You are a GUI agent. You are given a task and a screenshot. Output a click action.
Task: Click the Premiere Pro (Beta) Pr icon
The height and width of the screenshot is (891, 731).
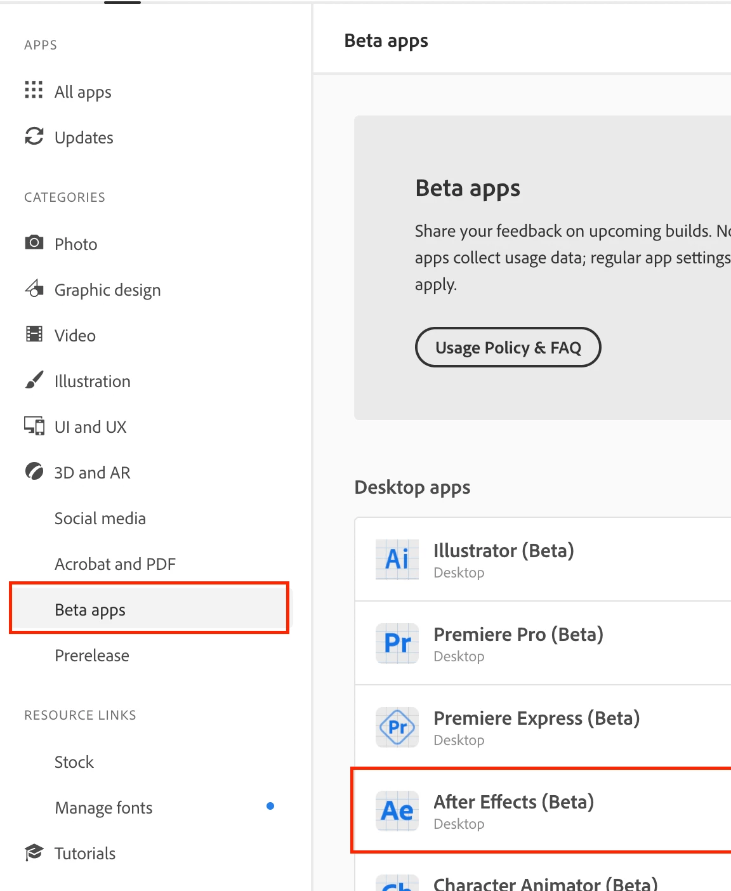[x=397, y=643]
